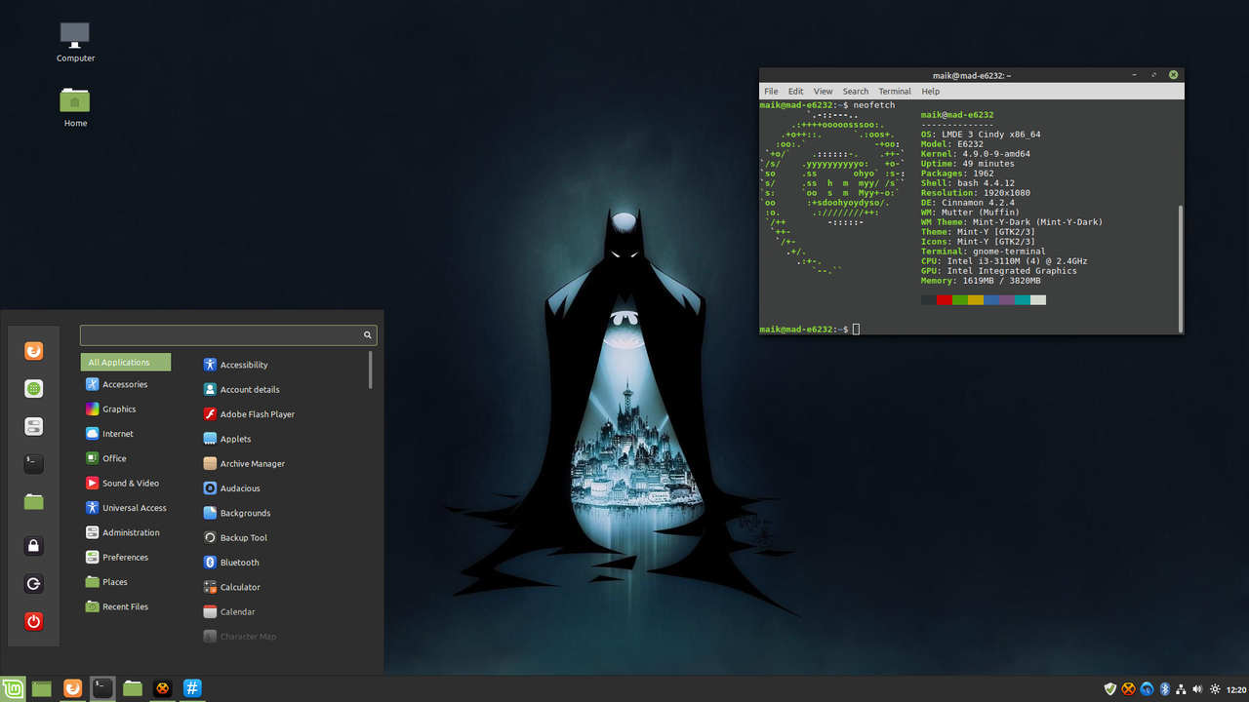Open the terminal Edit menu
Image resolution: width=1249 pixels, height=702 pixels.
(796, 91)
